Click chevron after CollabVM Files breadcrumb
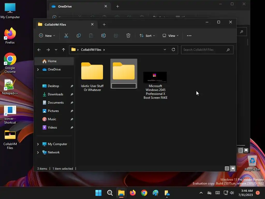The width and height of the screenshot is (265, 199). point(104,50)
